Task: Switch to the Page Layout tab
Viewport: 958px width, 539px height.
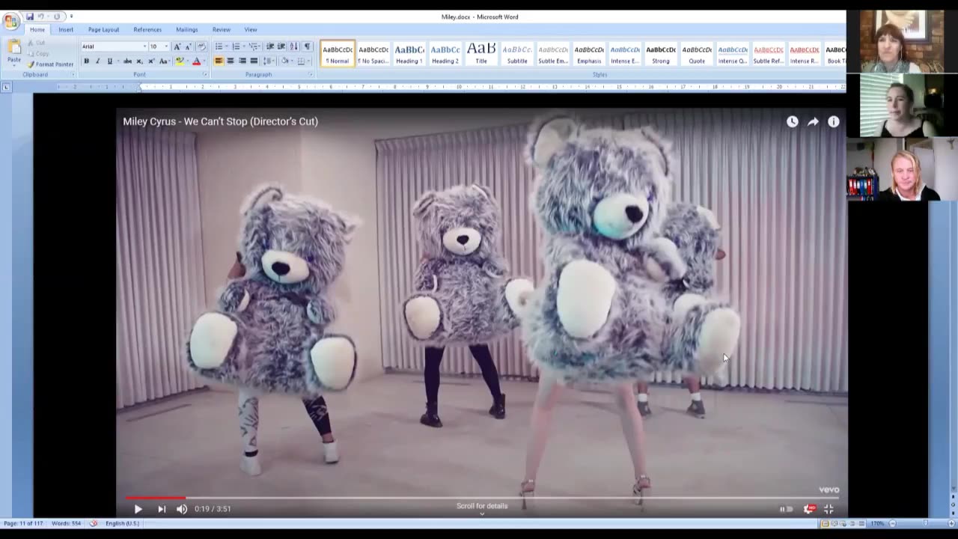Action: click(103, 30)
